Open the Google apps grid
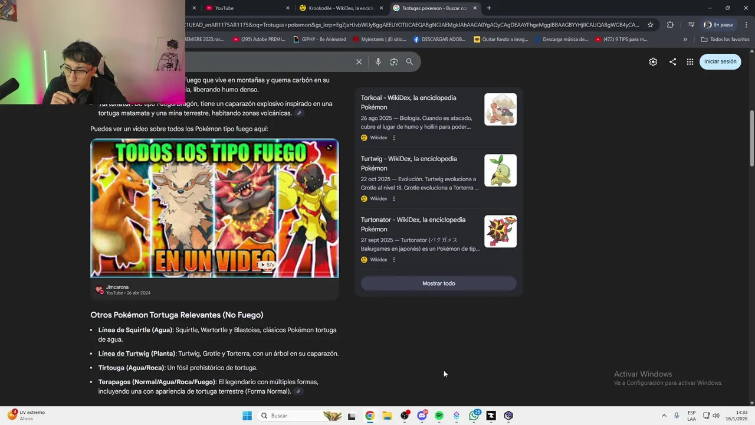Screen dimensions: 755x425 point(690,61)
